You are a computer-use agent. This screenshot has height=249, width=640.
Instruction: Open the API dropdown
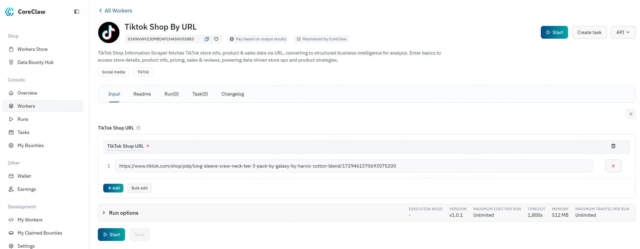pos(623,32)
